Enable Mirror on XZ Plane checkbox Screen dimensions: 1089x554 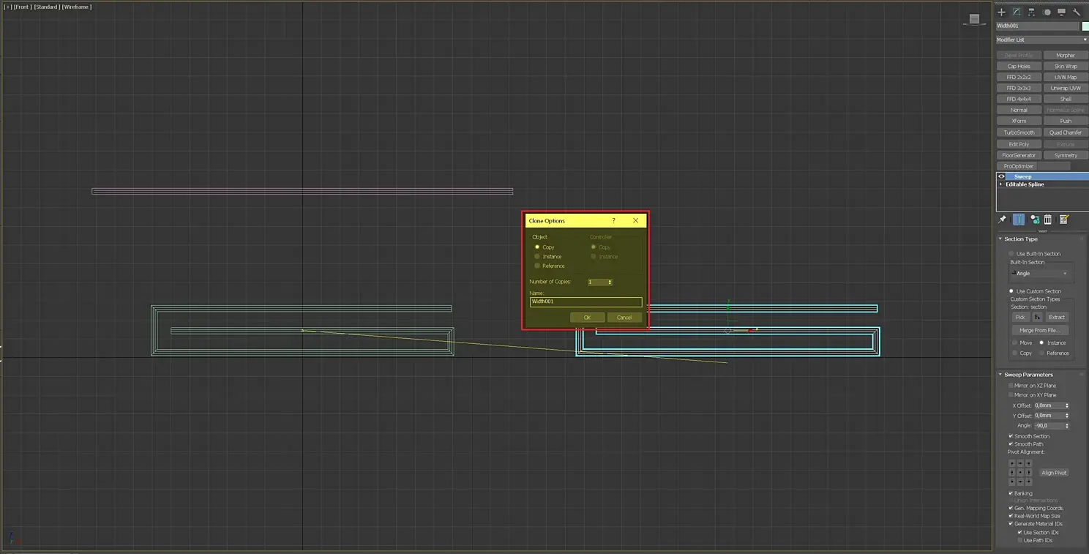(1011, 386)
